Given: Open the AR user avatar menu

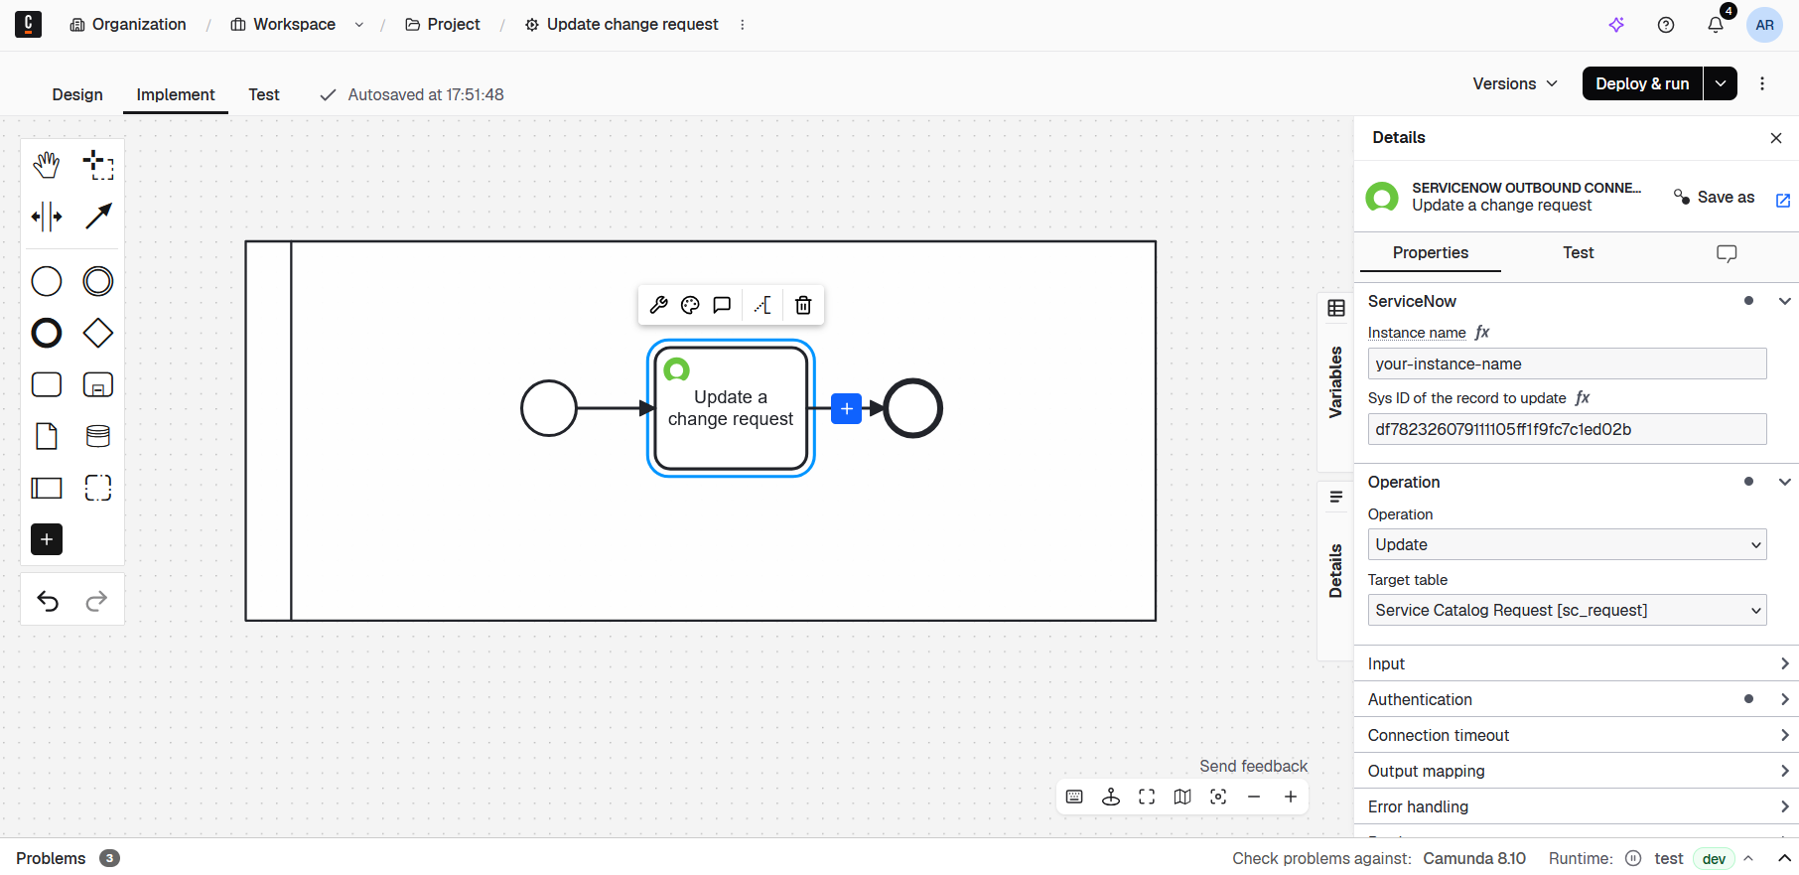Looking at the screenshot, I should coord(1764,25).
